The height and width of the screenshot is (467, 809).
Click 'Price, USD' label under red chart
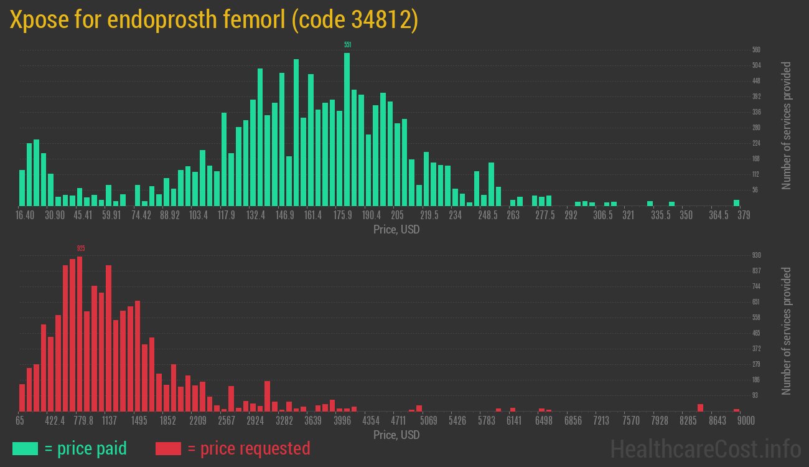pyautogui.click(x=396, y=435)
